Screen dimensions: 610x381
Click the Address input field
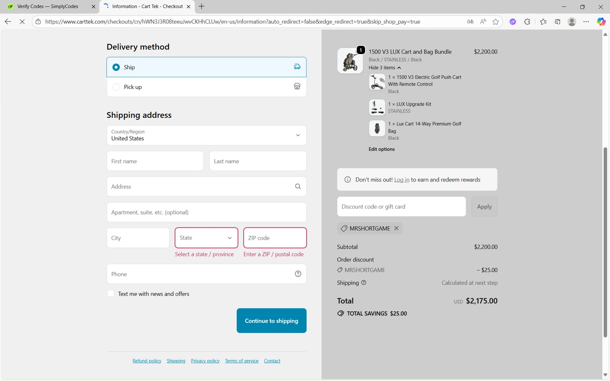206,186
